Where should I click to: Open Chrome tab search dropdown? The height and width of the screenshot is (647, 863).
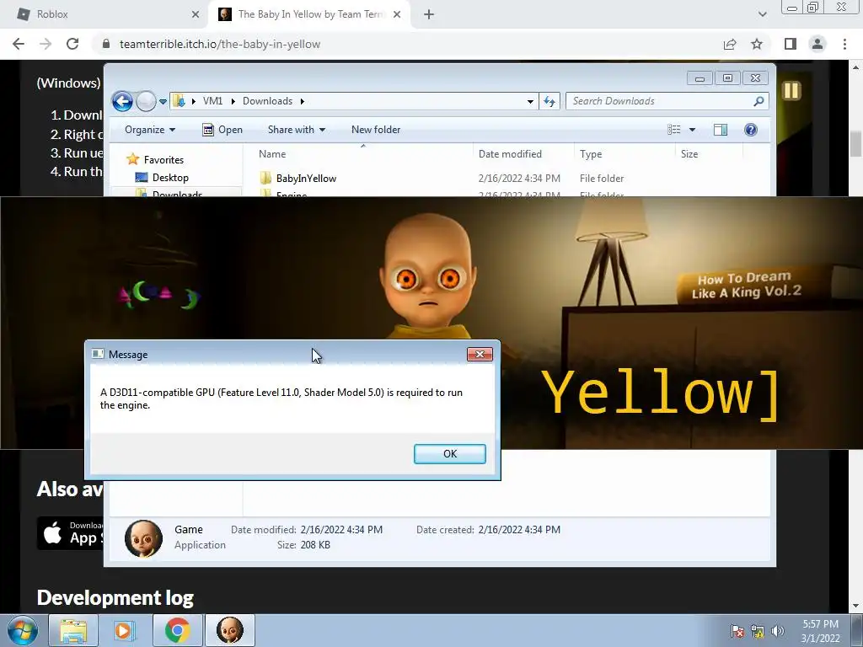click(762, 15)
